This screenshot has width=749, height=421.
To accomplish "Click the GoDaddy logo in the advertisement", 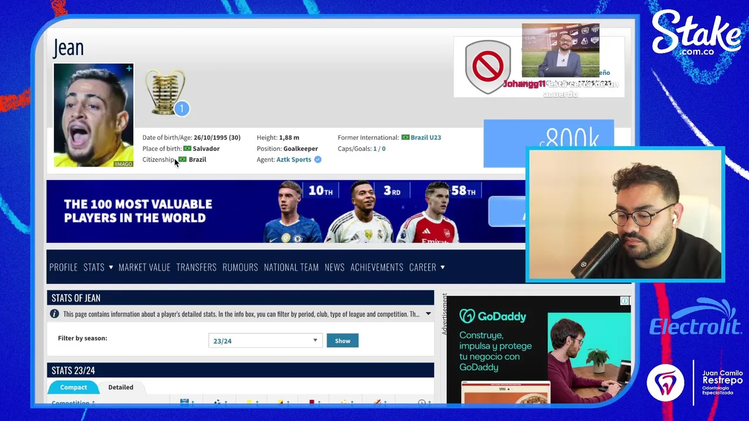I will click(493, 316).
